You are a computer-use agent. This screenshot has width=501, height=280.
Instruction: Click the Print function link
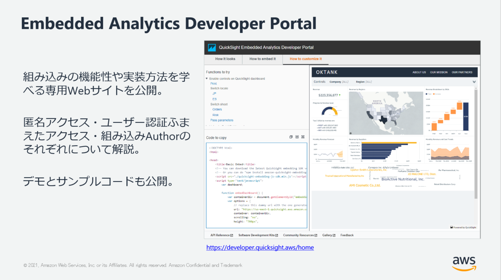click(x=213, y=84)
